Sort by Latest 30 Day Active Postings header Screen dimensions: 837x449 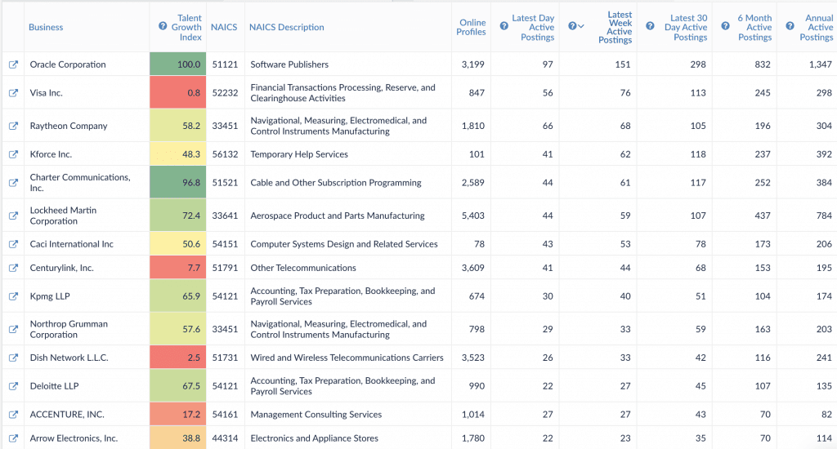[x=686, y=28]
